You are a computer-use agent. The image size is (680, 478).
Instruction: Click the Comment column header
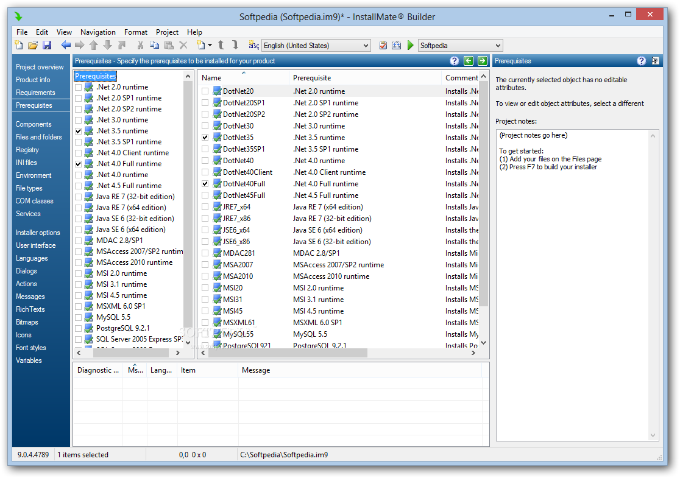click(461, 78)
